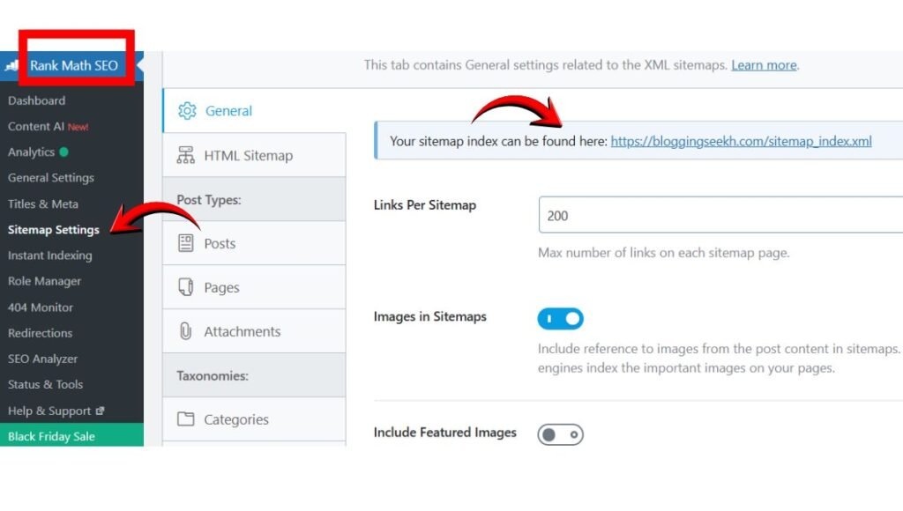
Task: Click the Attachments paperclip icon
Action: 185,331
